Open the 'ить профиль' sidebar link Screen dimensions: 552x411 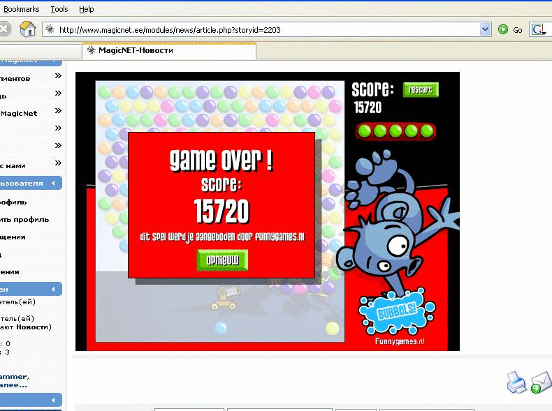click(x=24, y=220)
